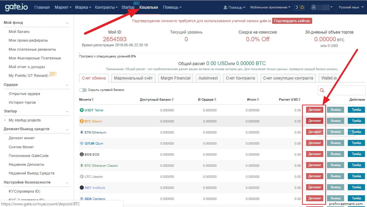This screenshot has width=367, height=207.
Task: Click Депозит button for EOS
Action: point(315,154)
